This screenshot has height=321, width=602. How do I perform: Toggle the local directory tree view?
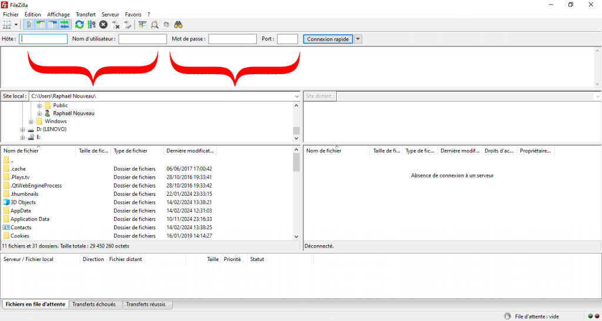(41, 25)
